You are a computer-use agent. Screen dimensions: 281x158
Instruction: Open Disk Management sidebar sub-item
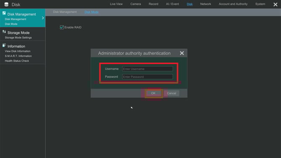pyautogui.click(x=16, y=19)
